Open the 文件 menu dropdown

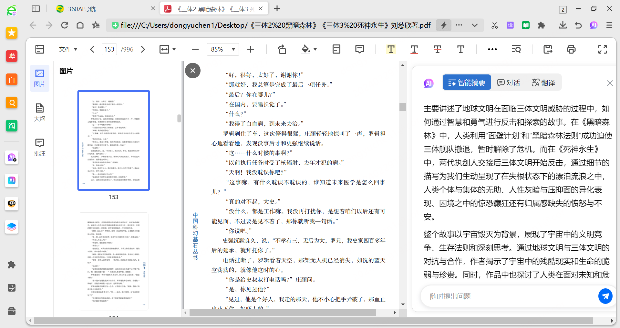(68, 49)
